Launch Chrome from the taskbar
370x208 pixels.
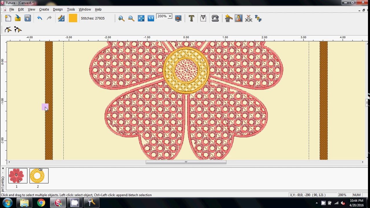41,203
